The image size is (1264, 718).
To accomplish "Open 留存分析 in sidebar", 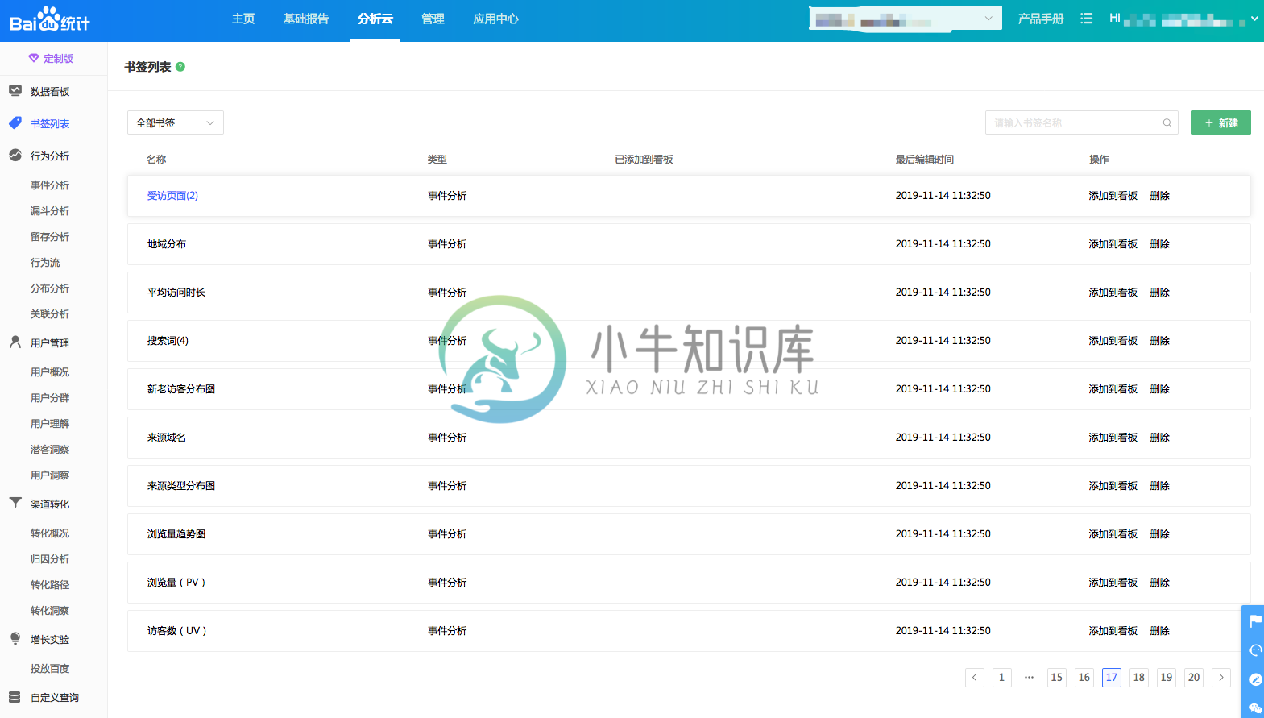I will pyautogui.click(x=50, y=237).
